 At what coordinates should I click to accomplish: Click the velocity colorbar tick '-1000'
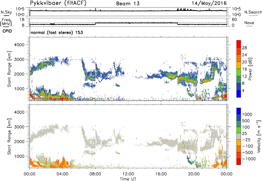coord(249,159)
